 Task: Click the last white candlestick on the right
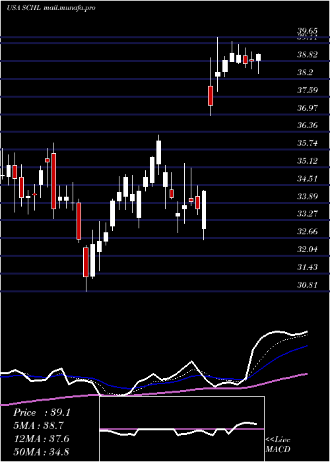point(259,57)
